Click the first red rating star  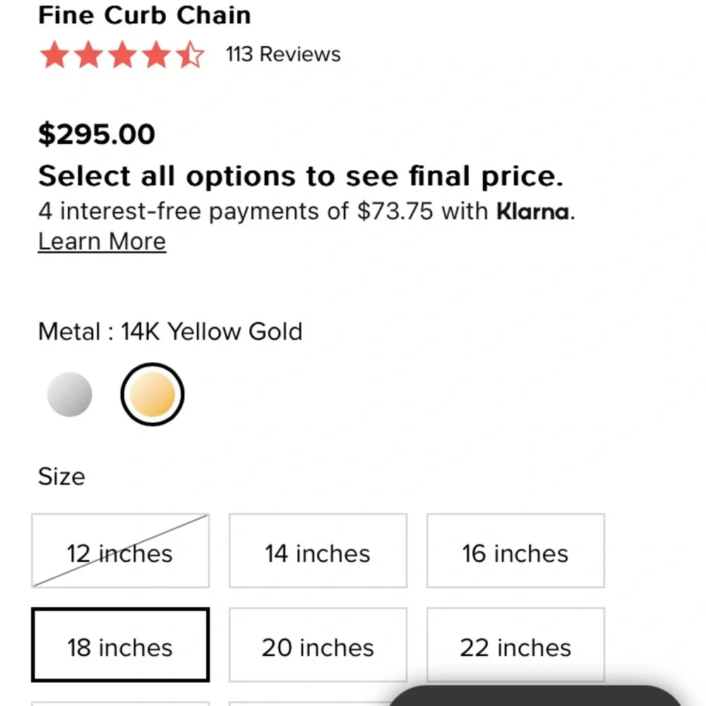tap(55, 54)
